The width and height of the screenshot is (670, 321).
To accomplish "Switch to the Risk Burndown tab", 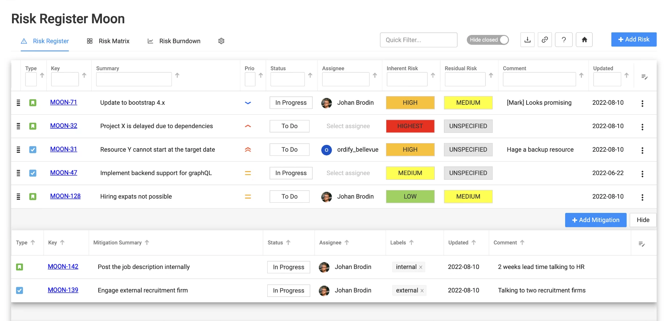I will pyautogui.click(x=174, y=41).
